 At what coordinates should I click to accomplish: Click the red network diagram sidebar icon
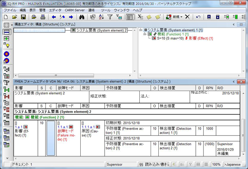coord(6,96)
